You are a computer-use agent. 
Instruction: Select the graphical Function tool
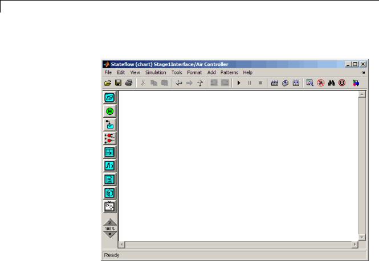pos(110,165)
